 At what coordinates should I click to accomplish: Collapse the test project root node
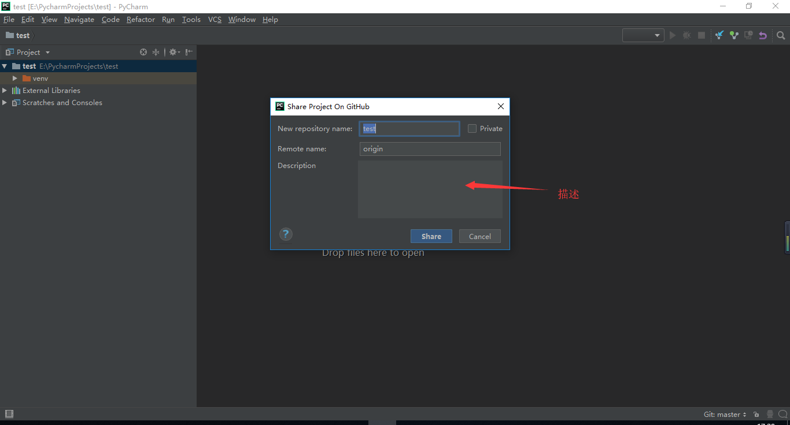point(5,66)
